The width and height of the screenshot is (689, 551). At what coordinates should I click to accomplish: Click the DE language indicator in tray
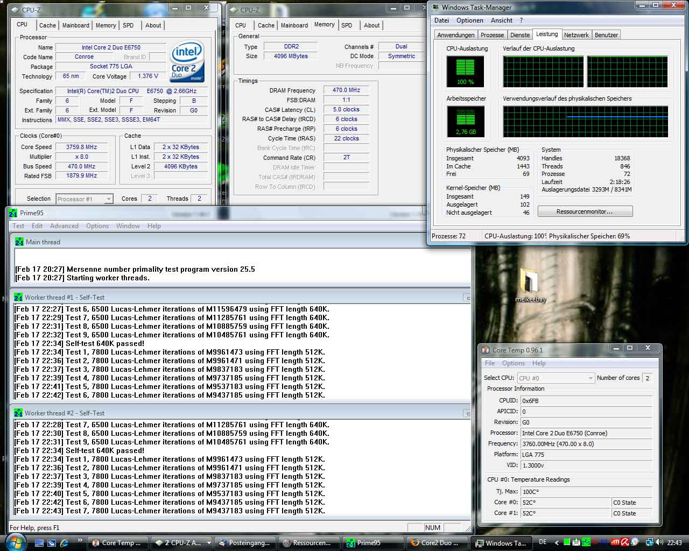pos(543,542)
